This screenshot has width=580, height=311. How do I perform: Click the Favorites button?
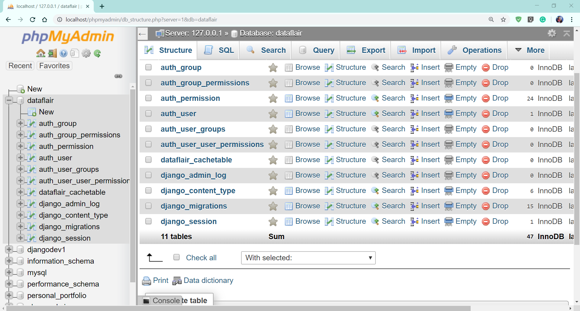54,66
